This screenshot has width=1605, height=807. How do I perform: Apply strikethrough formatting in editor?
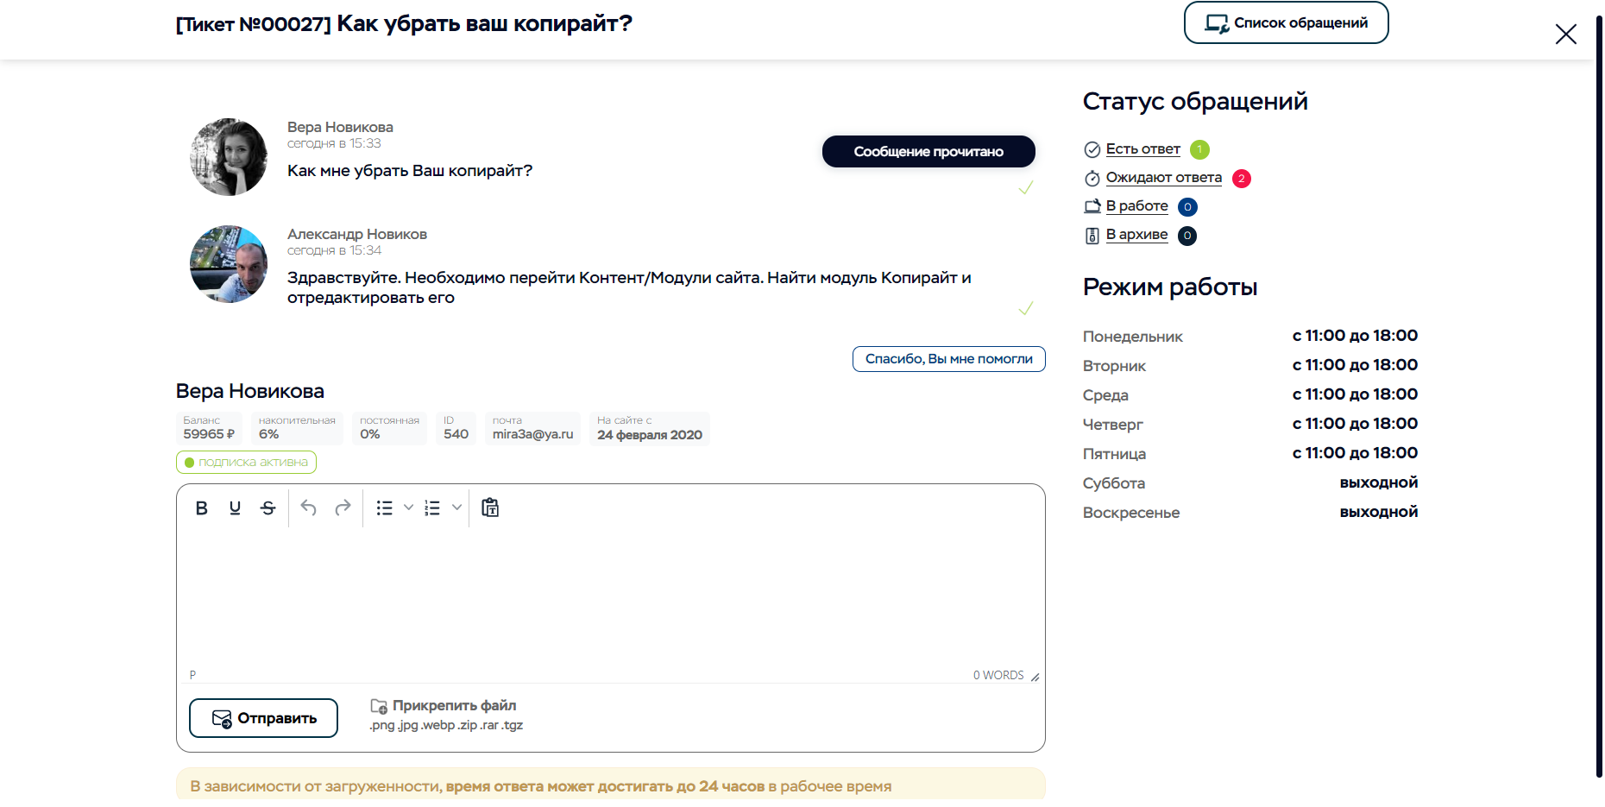pyautogui.click(x=268, y=508)
